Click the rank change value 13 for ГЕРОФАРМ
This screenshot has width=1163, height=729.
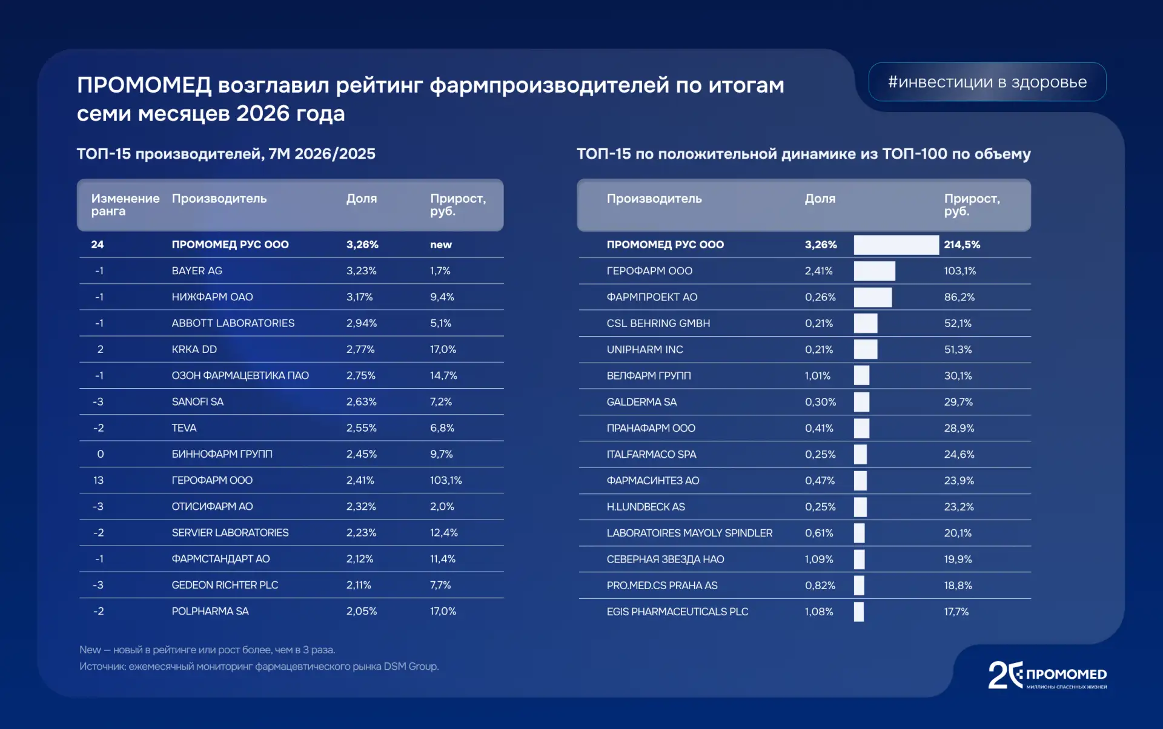(x=99, y=480)
